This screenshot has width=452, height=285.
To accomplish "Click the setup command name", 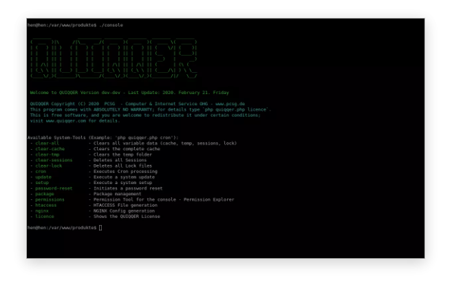I will [x=41, y=182].
